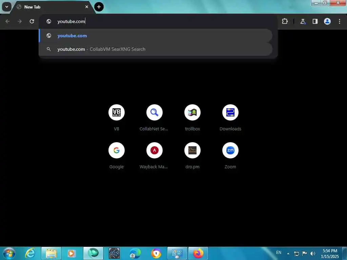347x260 pixels.
Task: Switch to the active green browser taskbar icon
Action: (x=93, y=253)
